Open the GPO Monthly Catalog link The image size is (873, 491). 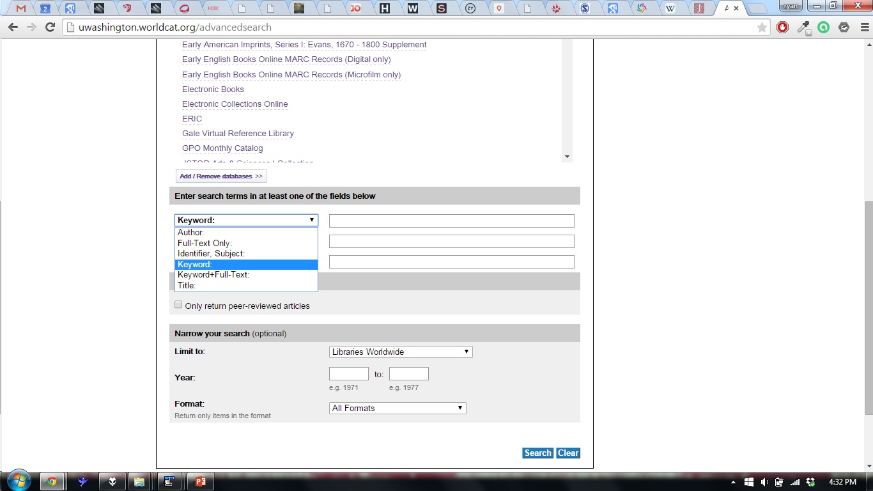coord(222,148)
